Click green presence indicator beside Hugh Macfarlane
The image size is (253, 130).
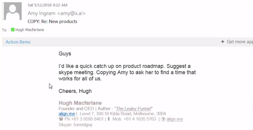pyautogui.click(x=13, y=30)
